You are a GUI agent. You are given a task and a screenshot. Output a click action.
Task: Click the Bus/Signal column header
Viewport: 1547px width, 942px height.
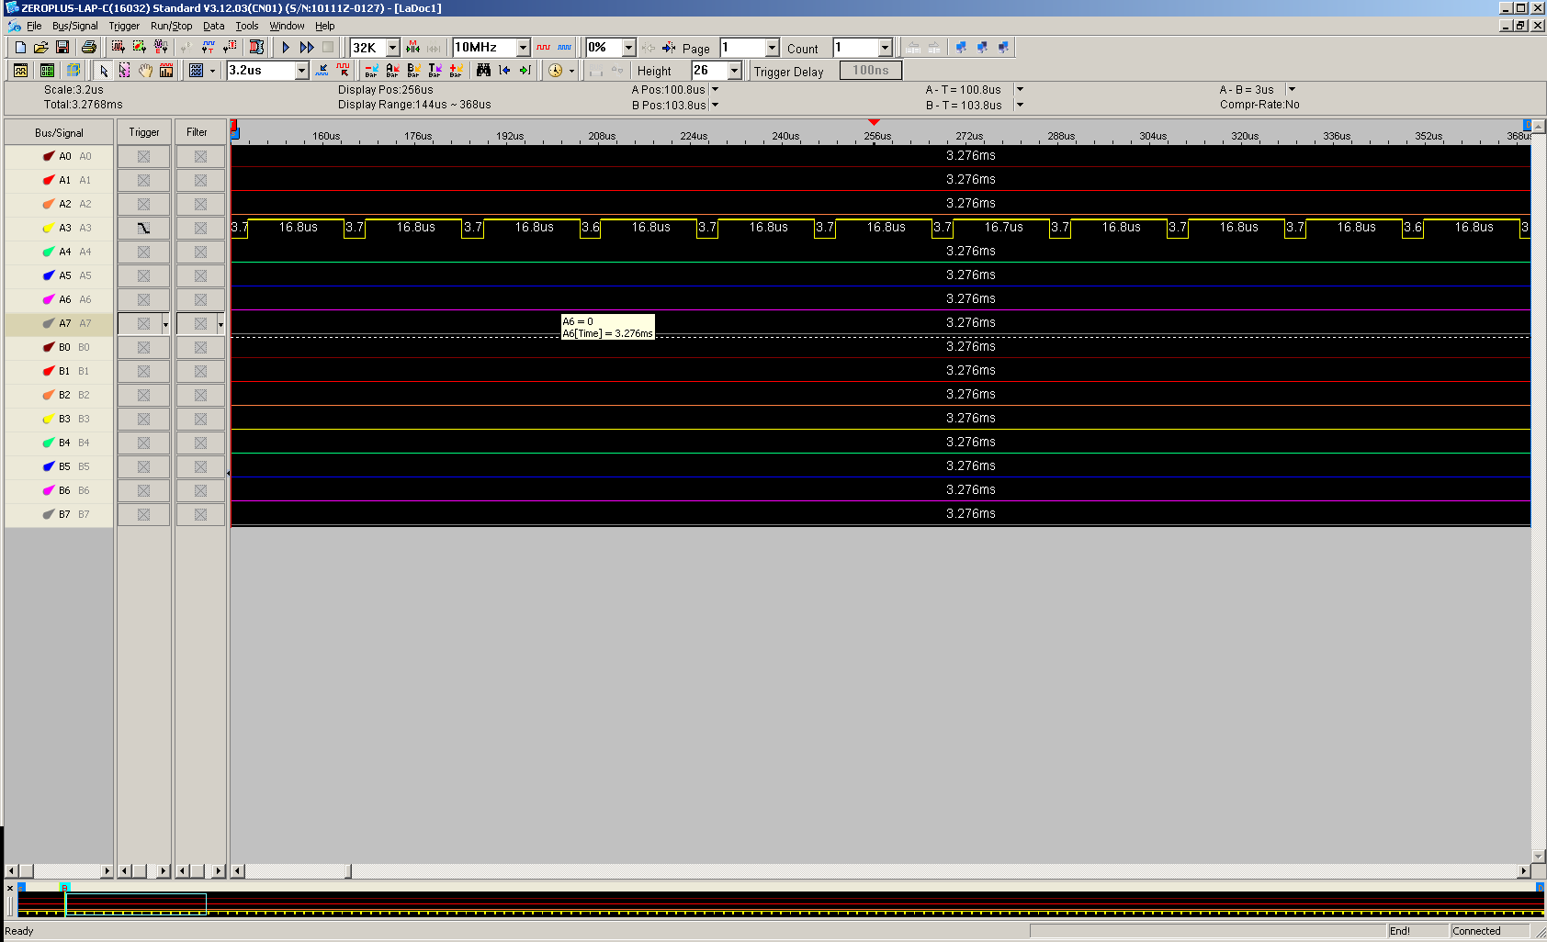pos(59,132)
